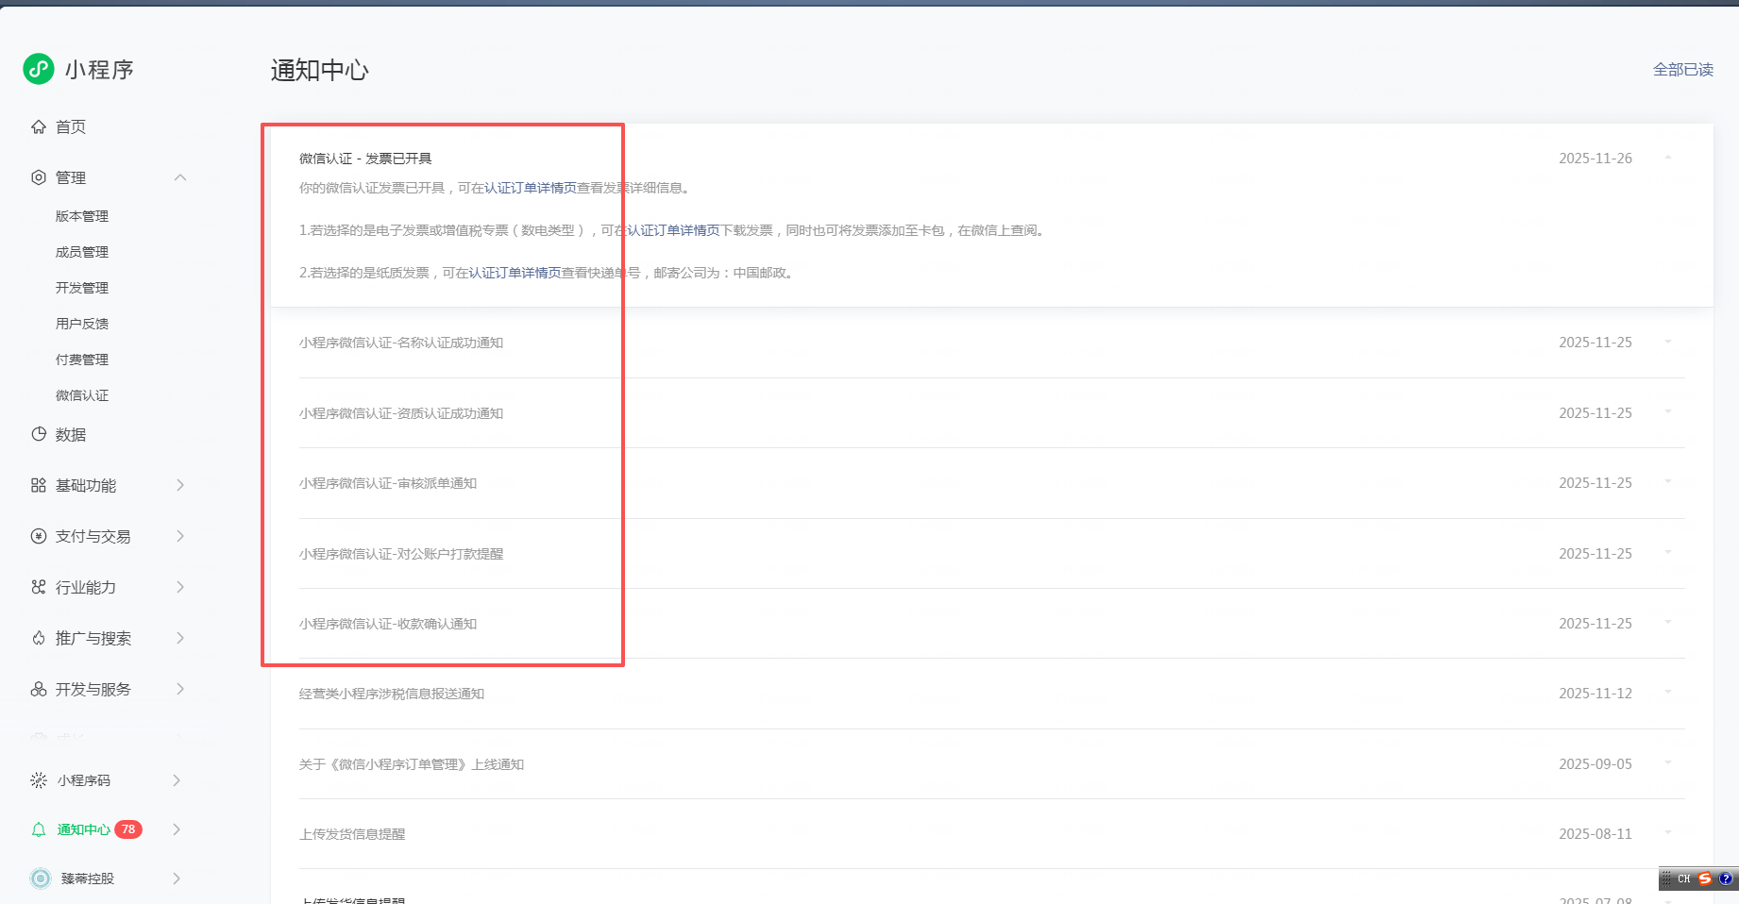Click the 支付与交易 yen icon
Image resolution: width=1739 pixels, height=904 pixels.
point(39,536)
